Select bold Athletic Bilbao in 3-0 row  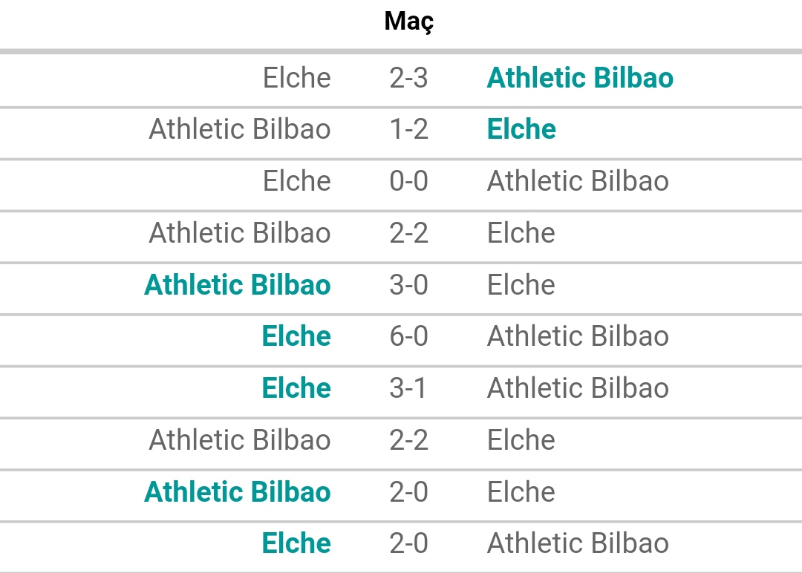238,285
